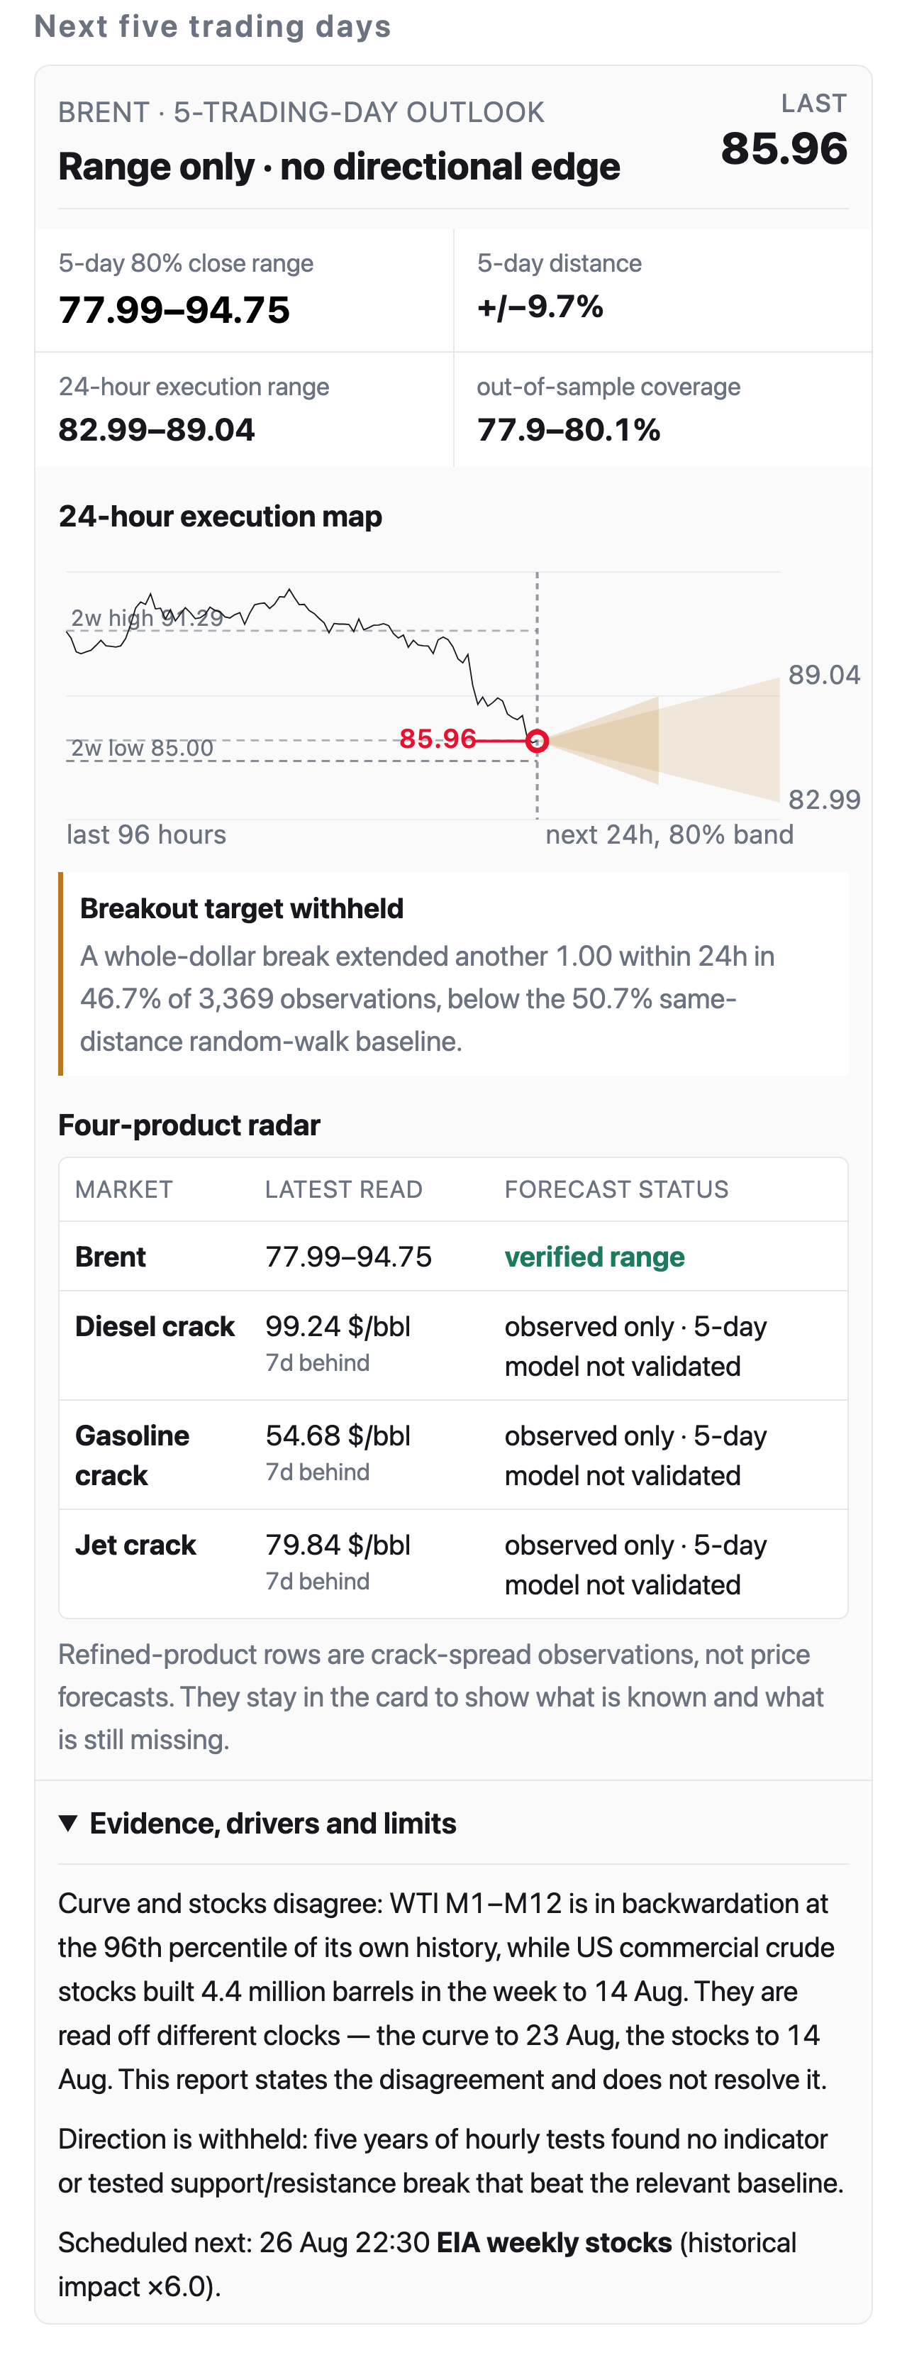
Task: Click the MARKET column header
Action: [124, 1189]
